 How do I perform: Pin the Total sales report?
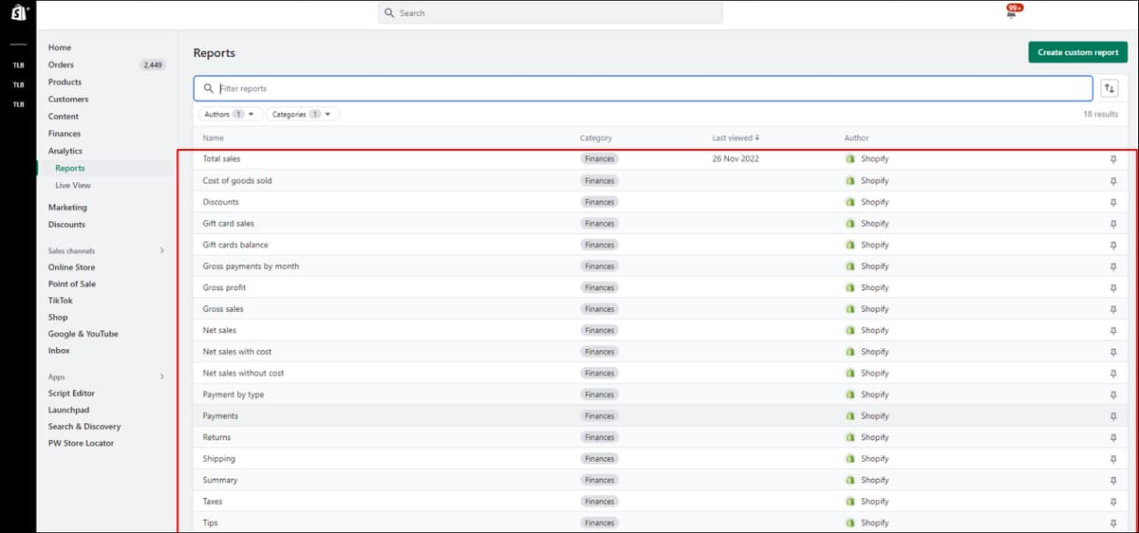point(1113,159)
